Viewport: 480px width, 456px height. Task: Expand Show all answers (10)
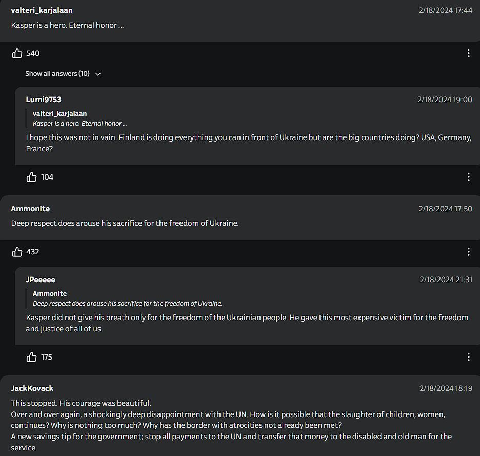[x=63, y=74]
